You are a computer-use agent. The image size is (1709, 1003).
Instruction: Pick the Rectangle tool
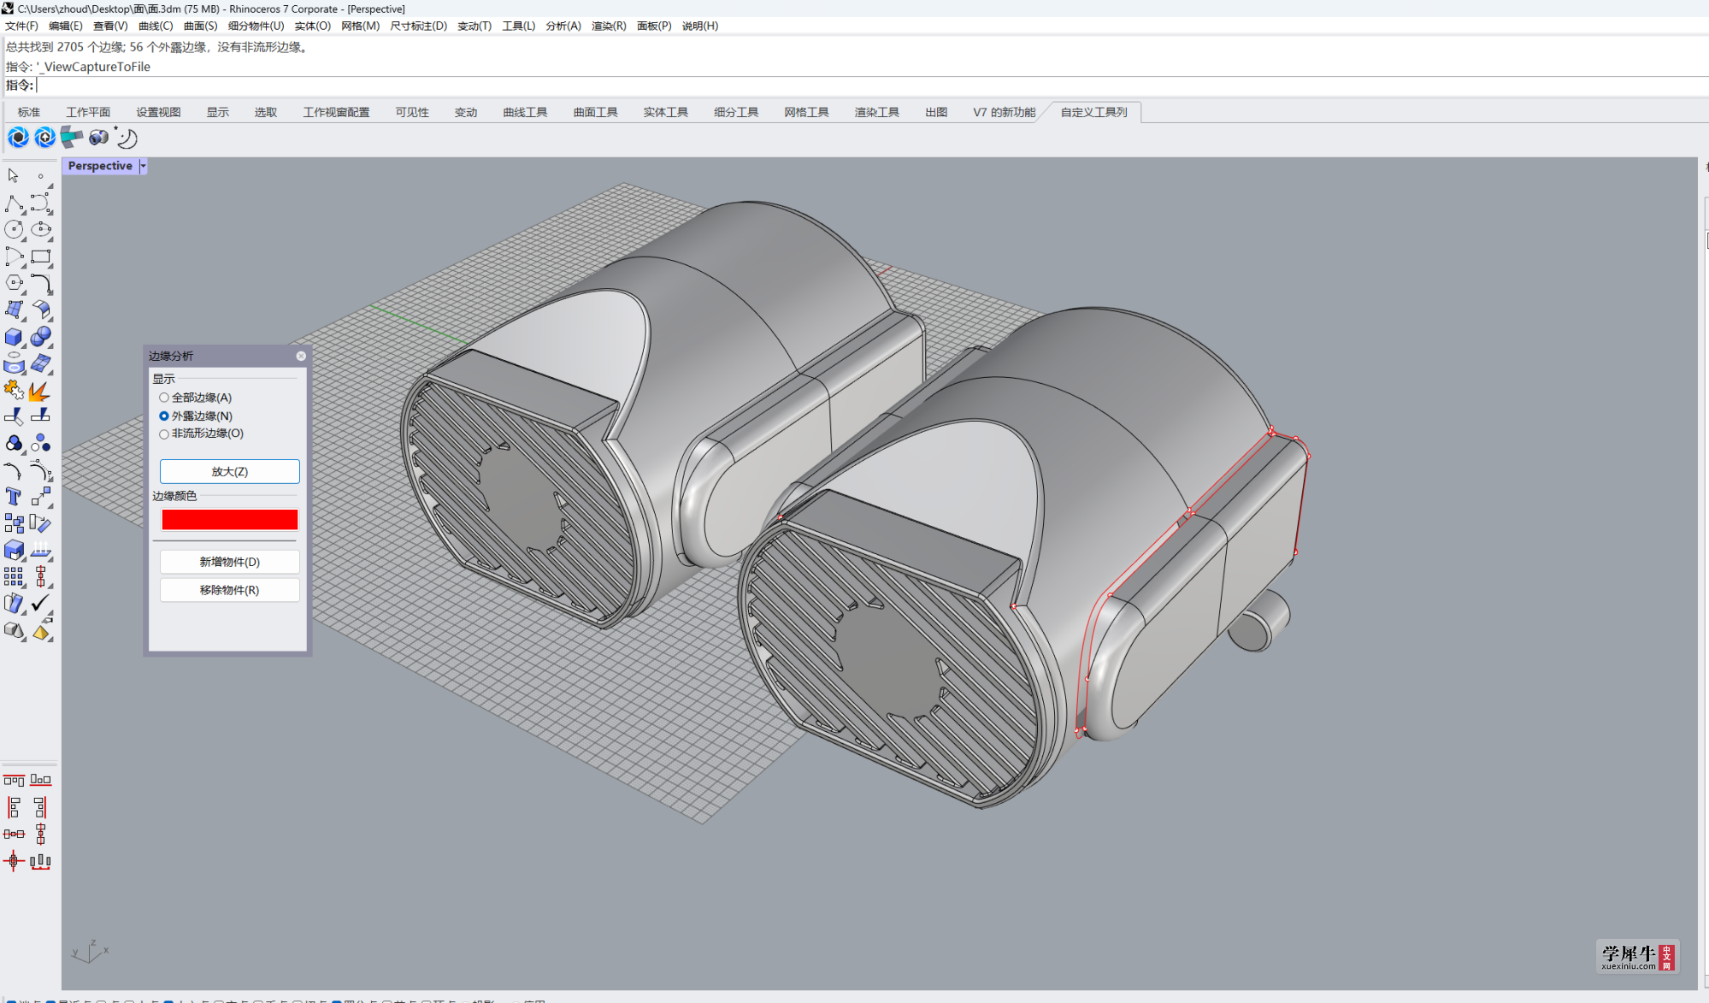(40, 257)
